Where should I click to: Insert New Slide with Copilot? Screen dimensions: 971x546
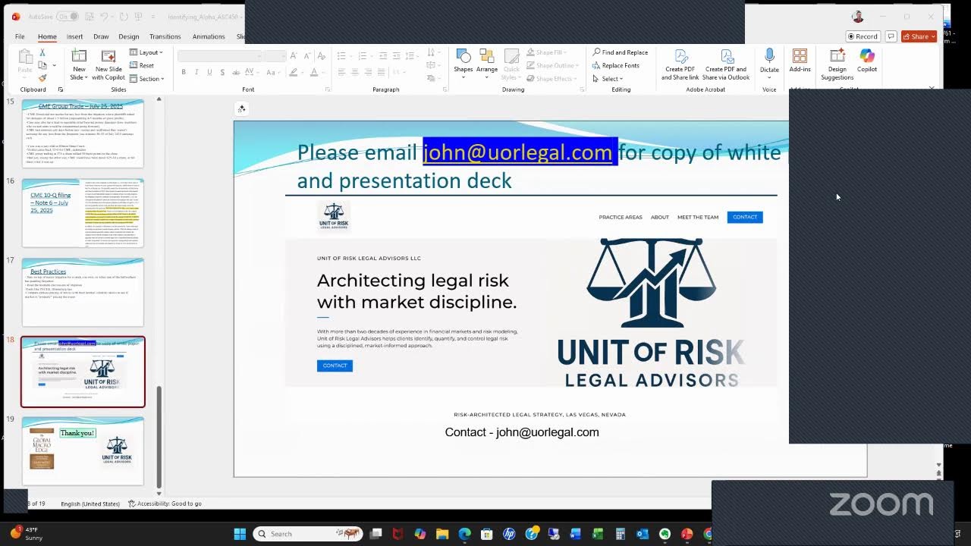108,64
